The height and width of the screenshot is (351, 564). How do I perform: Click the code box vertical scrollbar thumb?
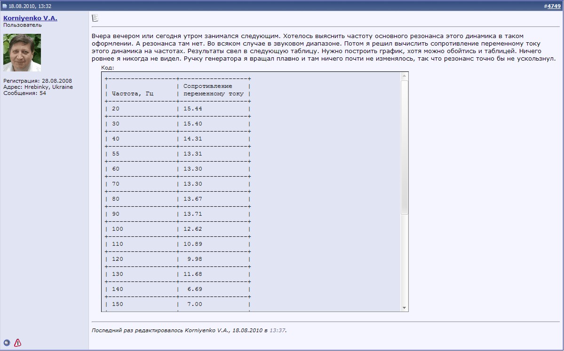tap(404, 147)
